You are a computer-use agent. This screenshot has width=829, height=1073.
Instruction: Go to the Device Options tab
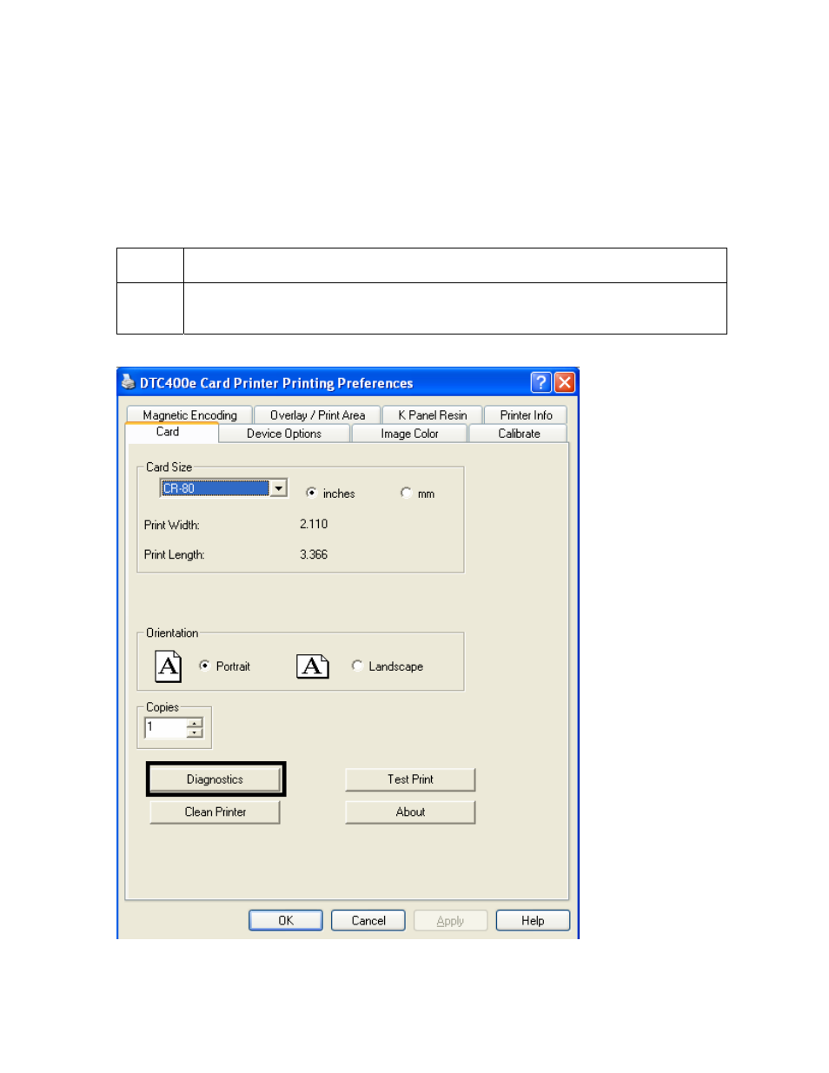[284, 434]
